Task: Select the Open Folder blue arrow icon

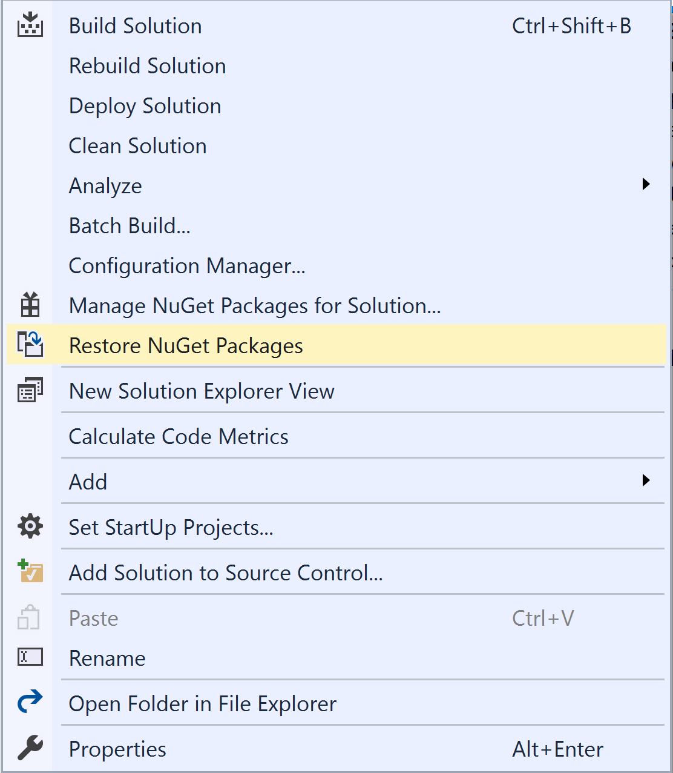Action: pyautogui.click(x=30, y=702)
